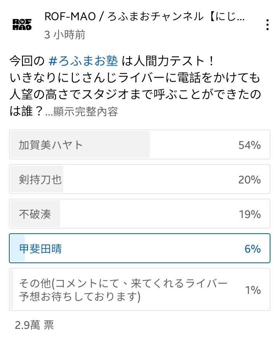Screen dimensions: 279x339
Task: Vote for 不破湊 poll option
Action: point(140,213)
